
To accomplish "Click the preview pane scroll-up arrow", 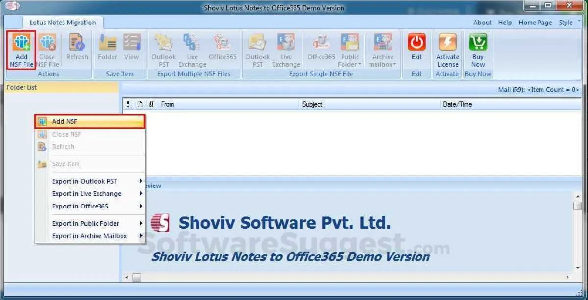I will click(x=577, y=195).
